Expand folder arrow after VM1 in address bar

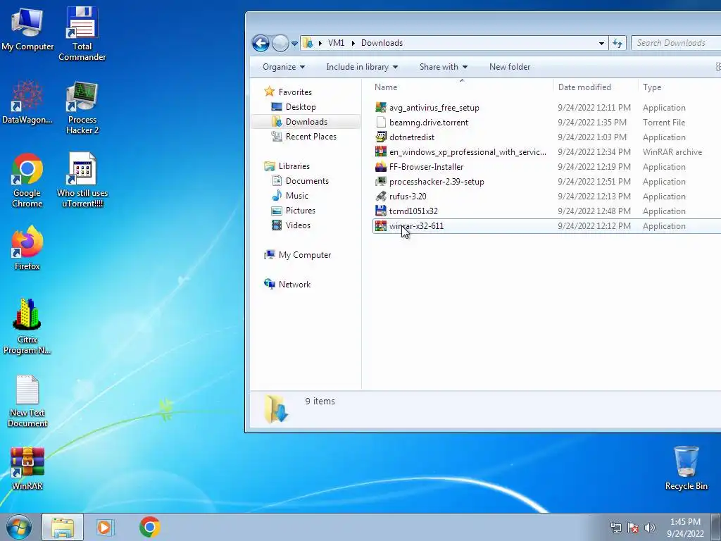(x=353, y=43)
